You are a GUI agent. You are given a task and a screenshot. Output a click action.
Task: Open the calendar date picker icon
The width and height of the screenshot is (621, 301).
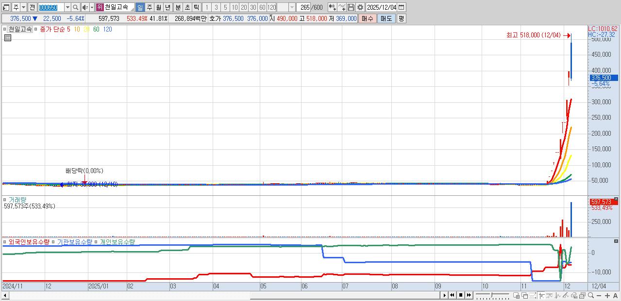401,7
